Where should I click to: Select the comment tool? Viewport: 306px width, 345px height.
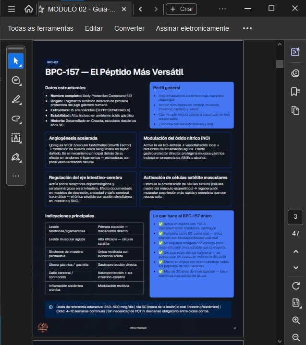(x=16, y=81)
